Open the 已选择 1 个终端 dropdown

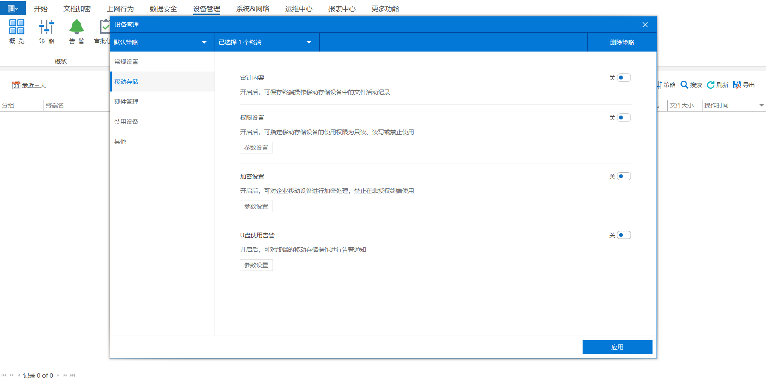point(309,42)
